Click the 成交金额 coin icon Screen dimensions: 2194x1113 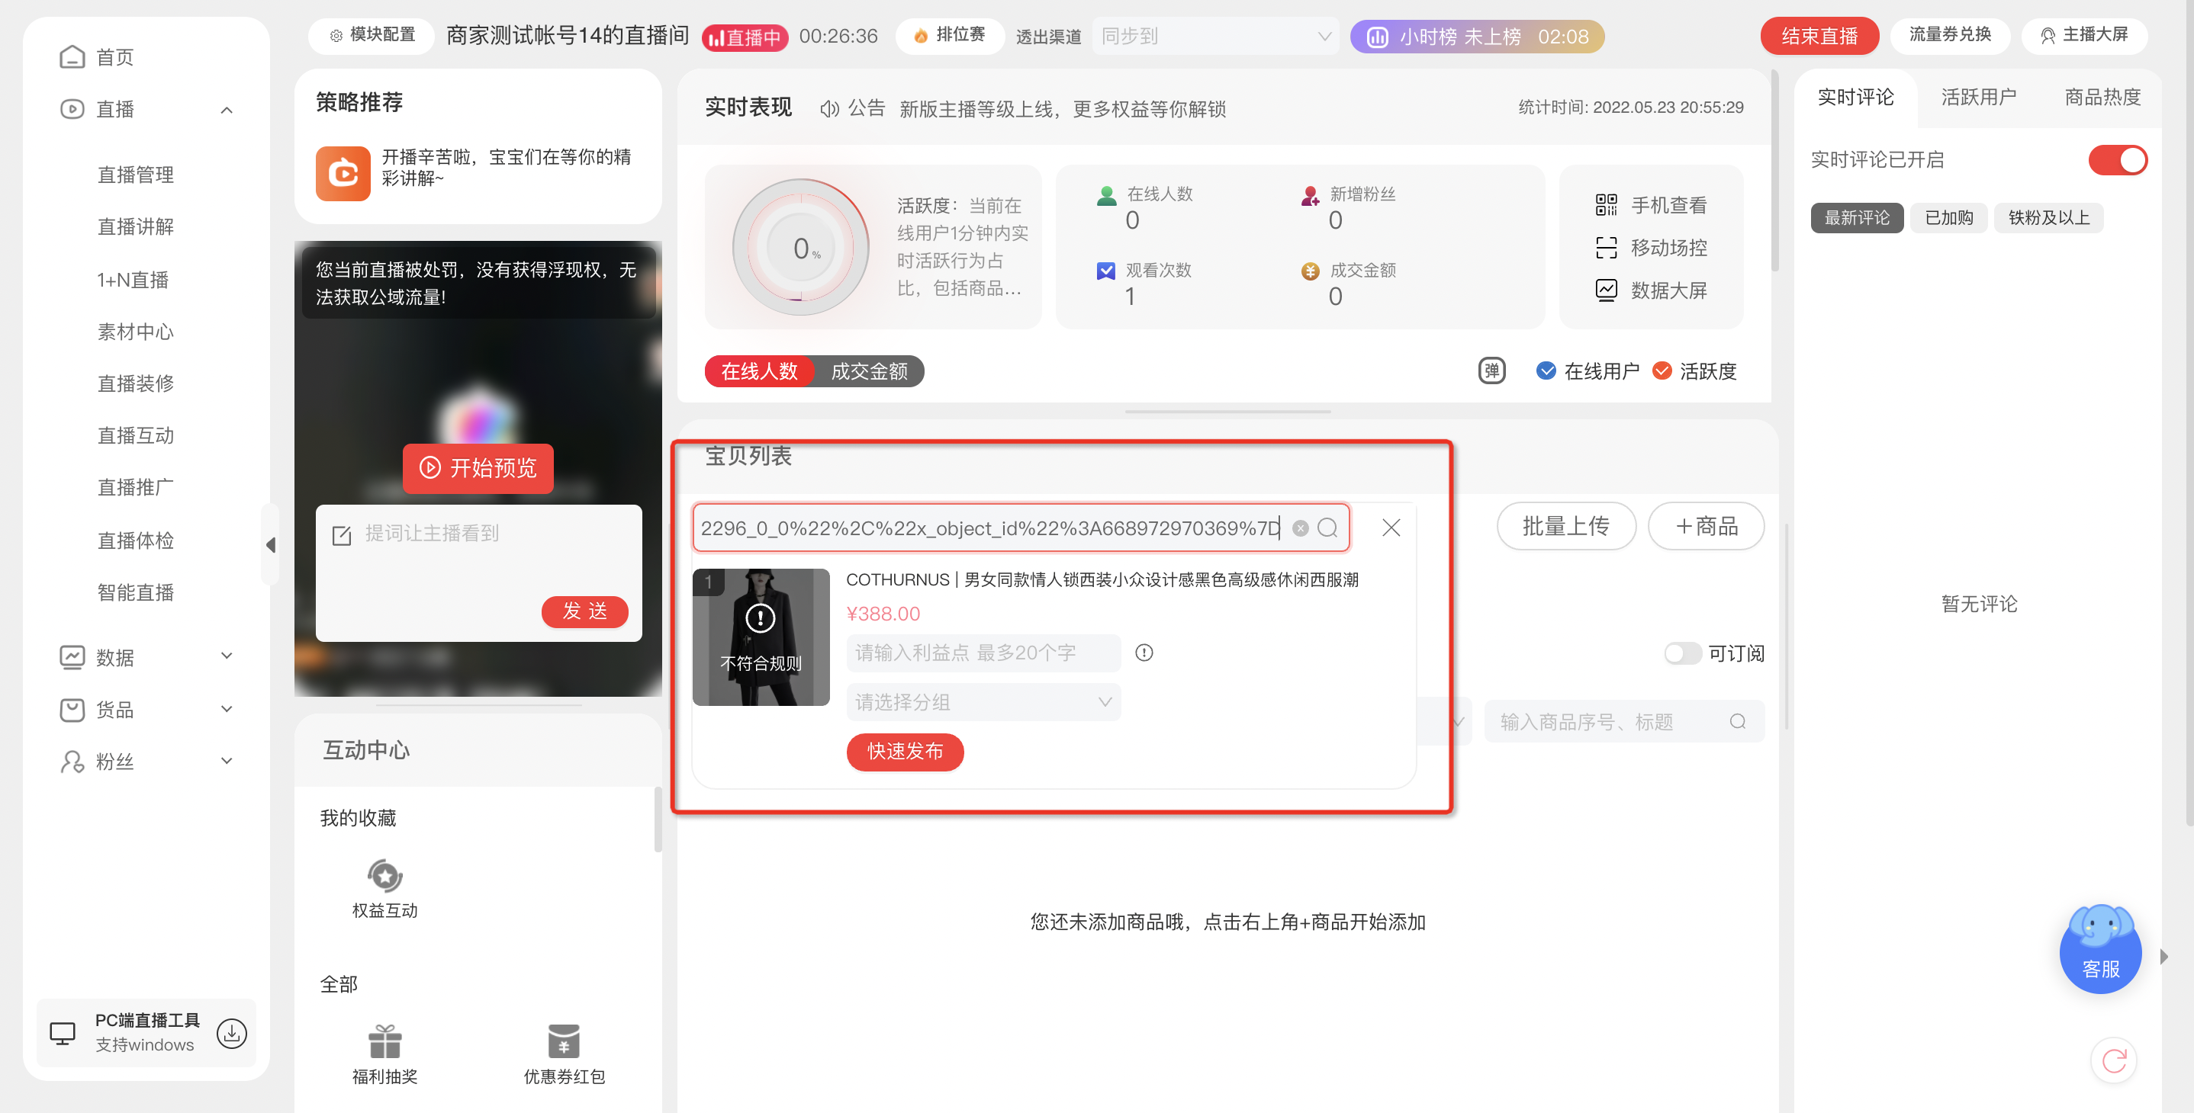pyautogui.click(x=1310, y=271)
